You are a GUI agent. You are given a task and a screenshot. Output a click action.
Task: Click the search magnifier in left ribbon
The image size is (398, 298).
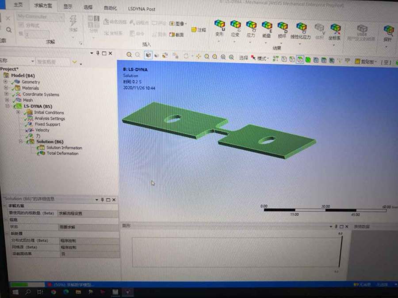[x=9, y=30]
